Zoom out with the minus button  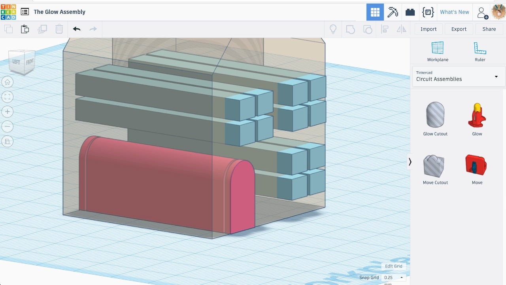(8, 126)
